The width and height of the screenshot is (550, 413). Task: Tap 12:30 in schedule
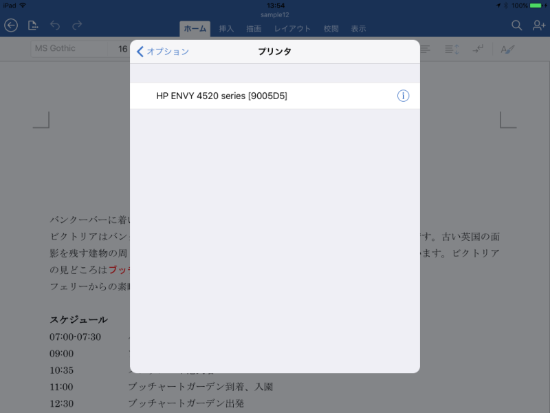coord(61,403)
